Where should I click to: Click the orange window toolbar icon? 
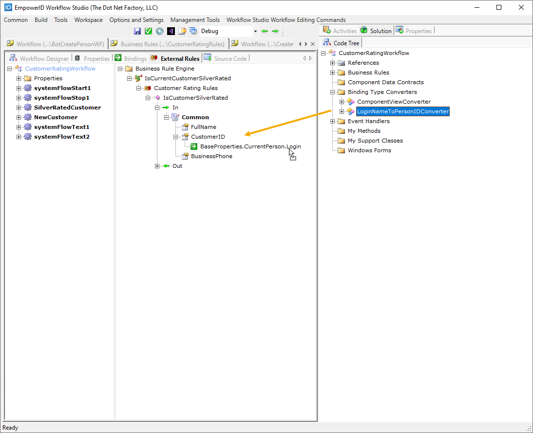182,31
